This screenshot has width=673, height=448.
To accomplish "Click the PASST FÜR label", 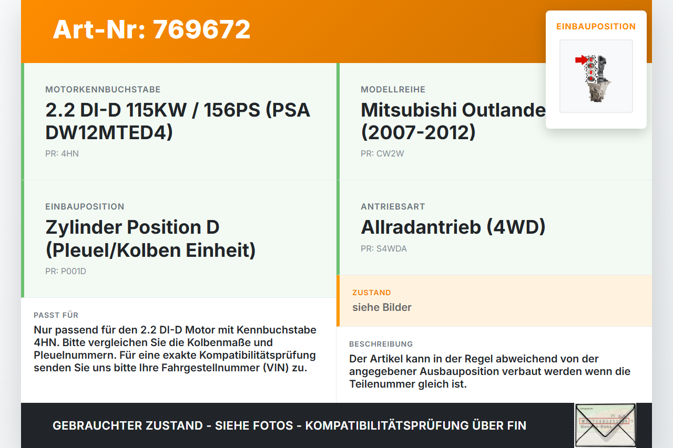I will [56, 315].
